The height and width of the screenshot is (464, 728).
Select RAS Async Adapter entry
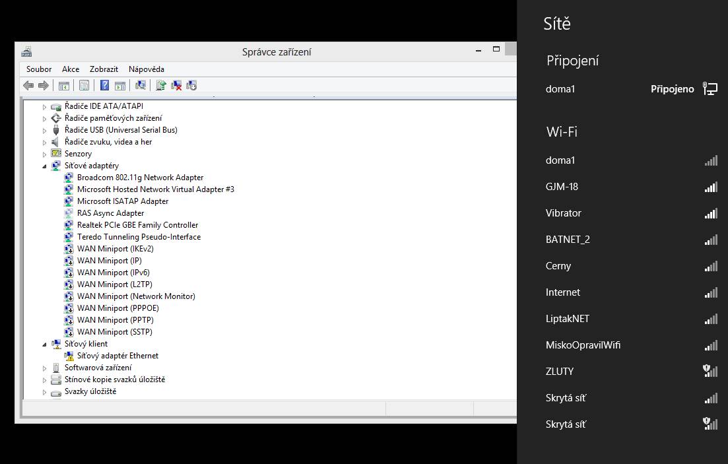(x=110, y=213)
